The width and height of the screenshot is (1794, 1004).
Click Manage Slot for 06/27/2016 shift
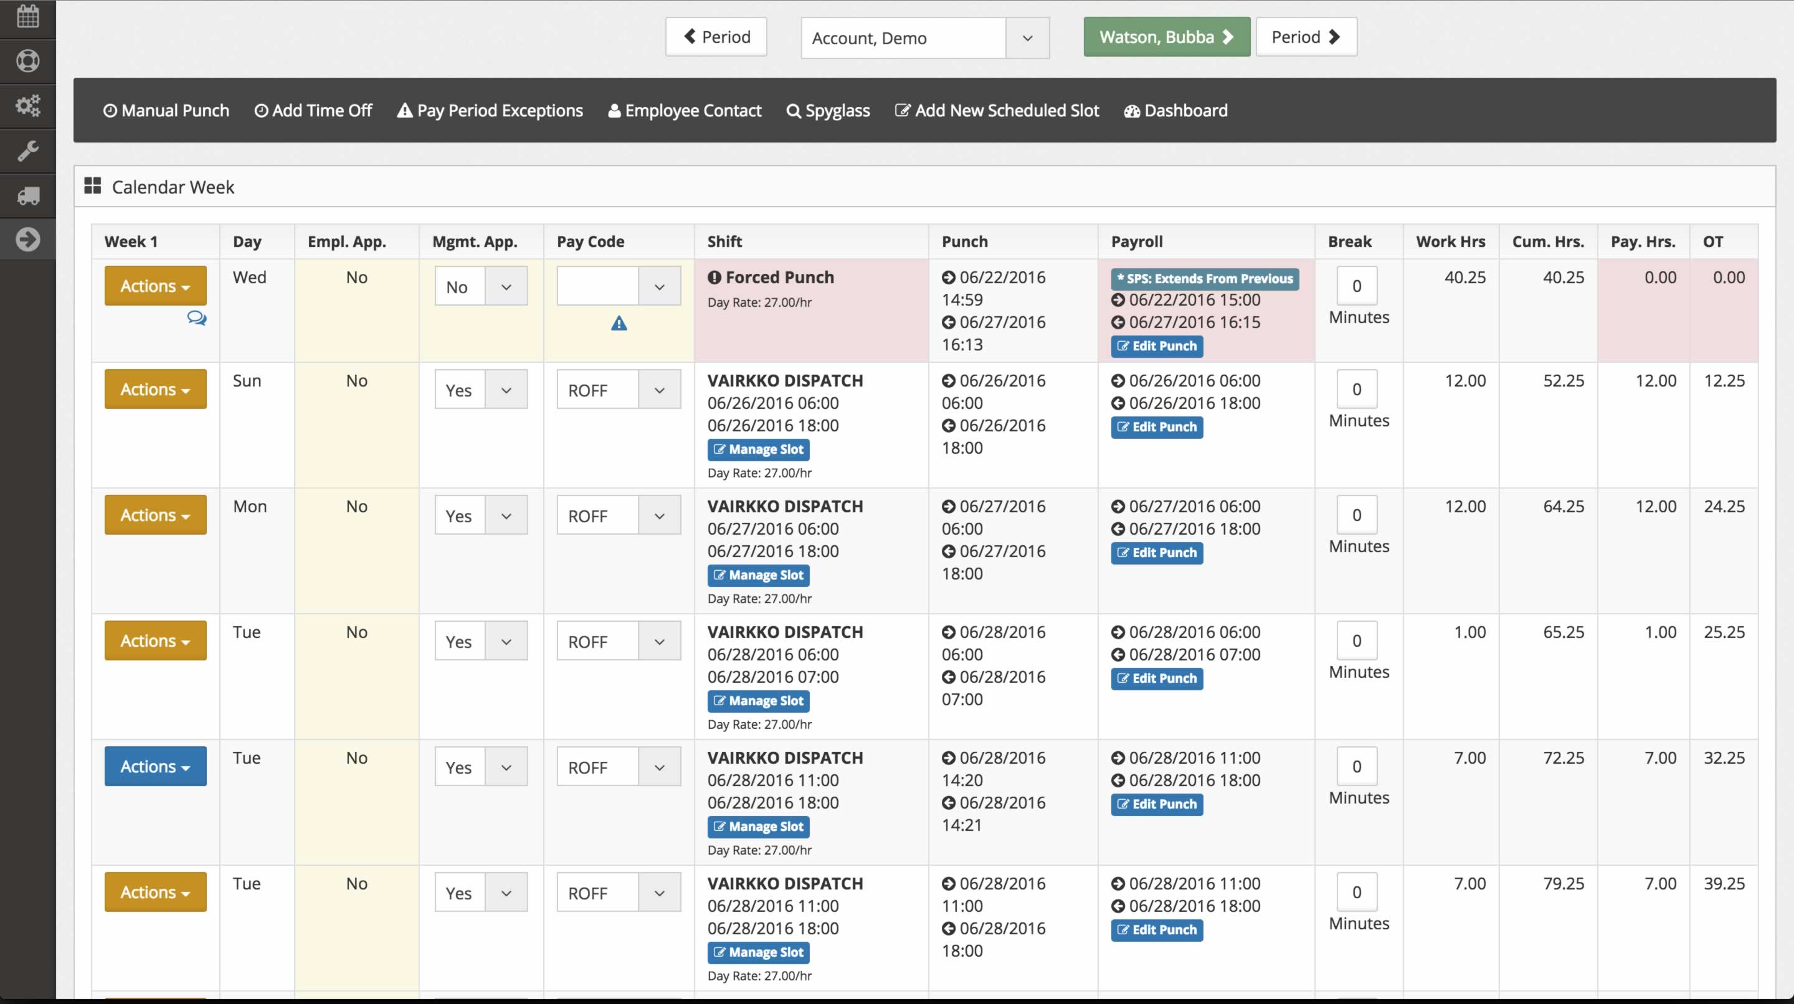[x=757, y=575]
